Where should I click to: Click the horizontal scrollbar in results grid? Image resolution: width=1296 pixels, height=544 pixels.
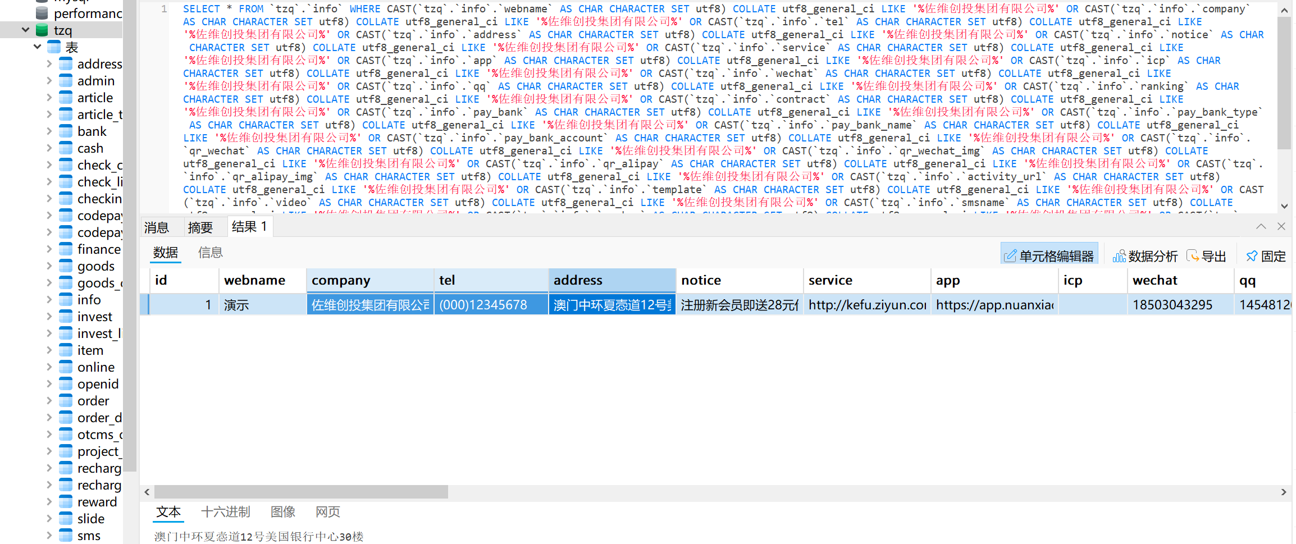click(x=301, y=492)
